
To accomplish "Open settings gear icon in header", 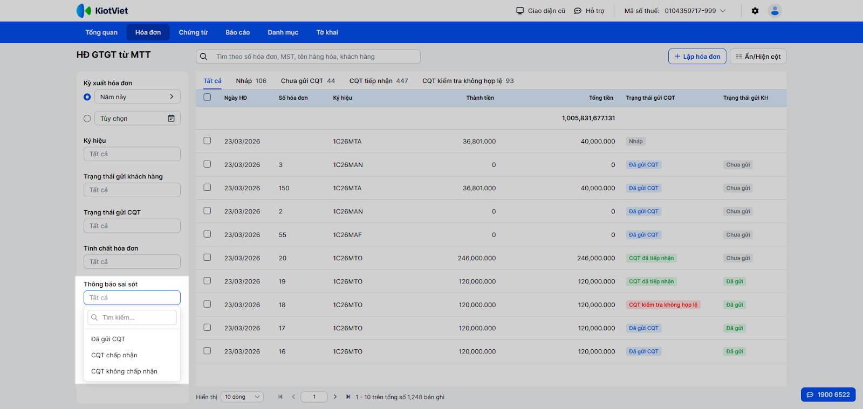I will (755, 11).
